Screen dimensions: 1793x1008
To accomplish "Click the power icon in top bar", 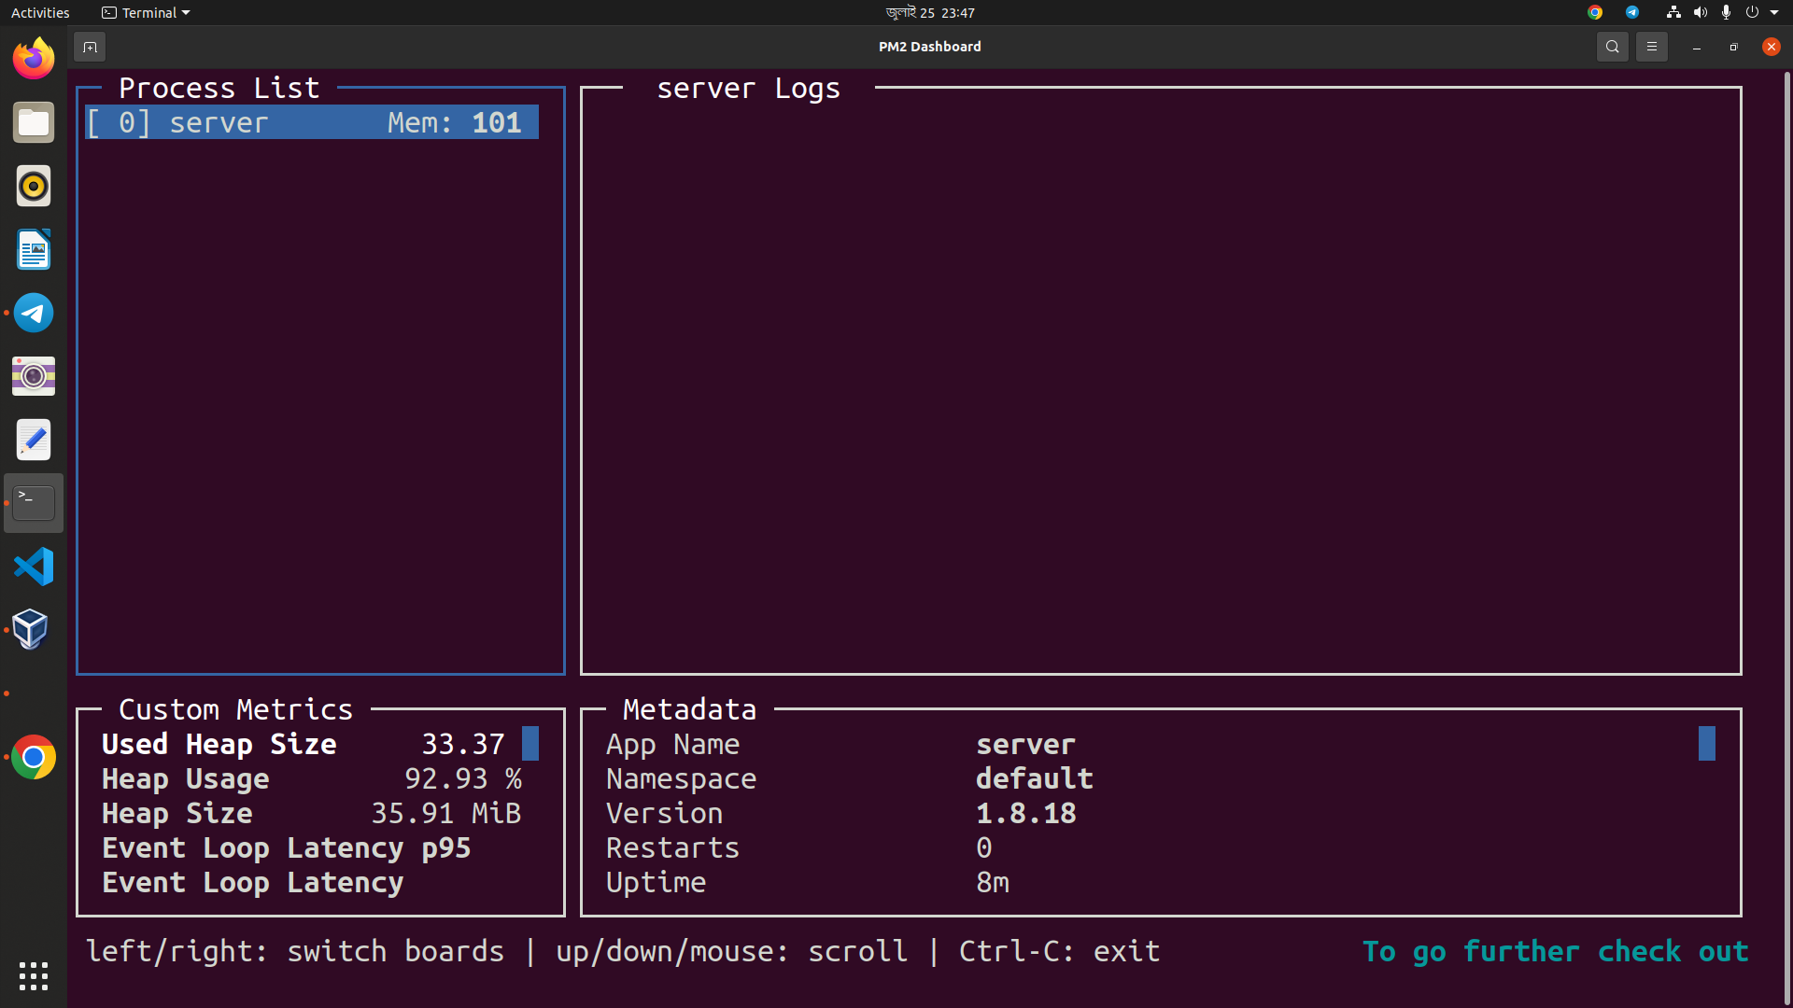I will [1752, 12].
